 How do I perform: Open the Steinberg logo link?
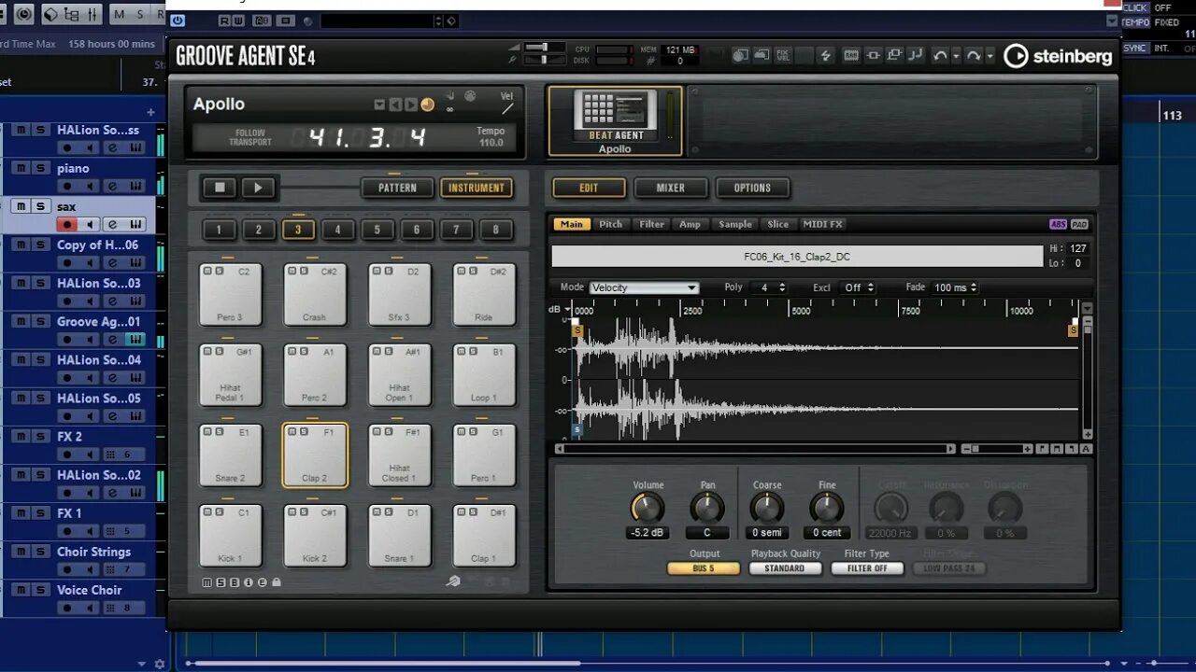pyautogui.click(x=1058, y=56)
